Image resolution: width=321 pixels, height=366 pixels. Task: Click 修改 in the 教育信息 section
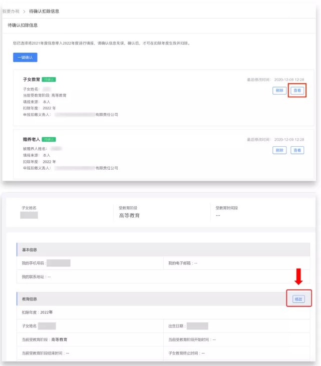(x=298, y=299)
